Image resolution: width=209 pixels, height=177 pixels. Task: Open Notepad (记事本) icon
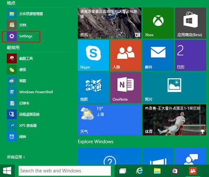(x=12, y=103)
